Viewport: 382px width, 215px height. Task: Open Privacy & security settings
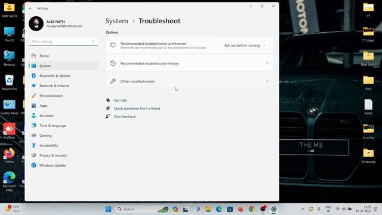63,155
